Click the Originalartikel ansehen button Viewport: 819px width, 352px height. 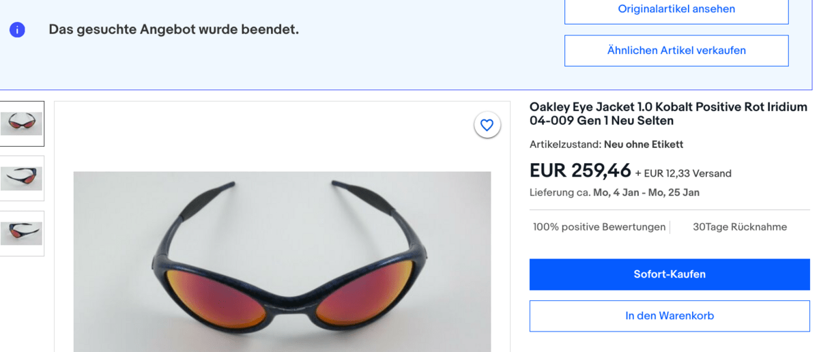[676, 10]
